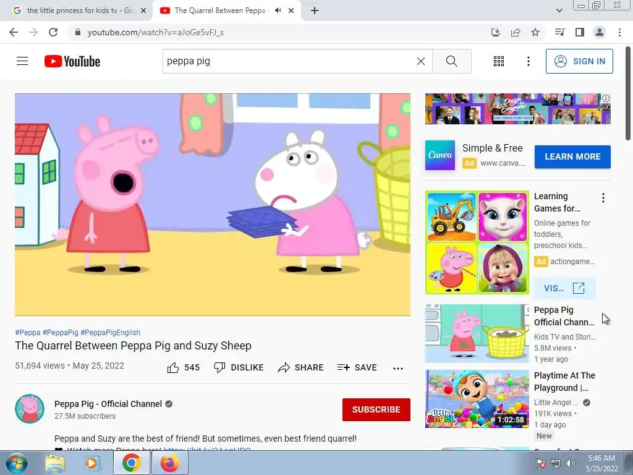The image size is (633, 475).
Task: Click LEARN MORE on Canva ad
Action: pos(572,156)
